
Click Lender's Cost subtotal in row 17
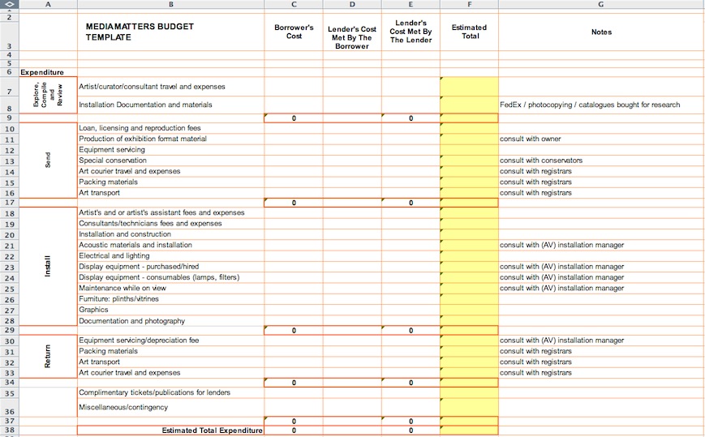coord(411,203)
